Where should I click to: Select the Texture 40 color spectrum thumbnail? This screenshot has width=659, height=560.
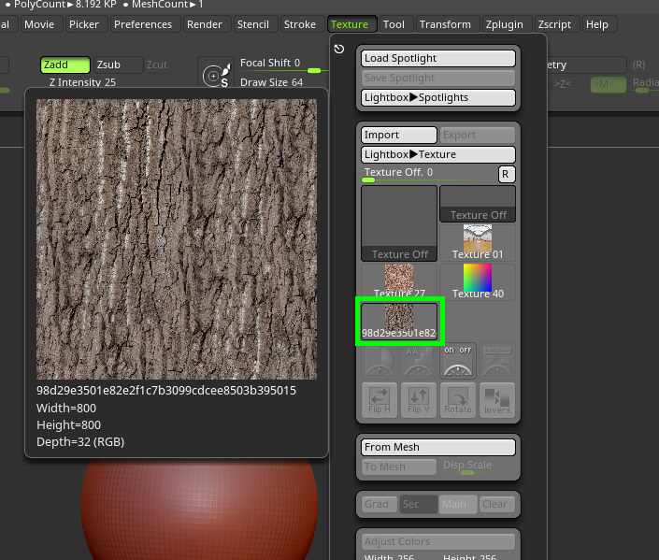(478, 280)
